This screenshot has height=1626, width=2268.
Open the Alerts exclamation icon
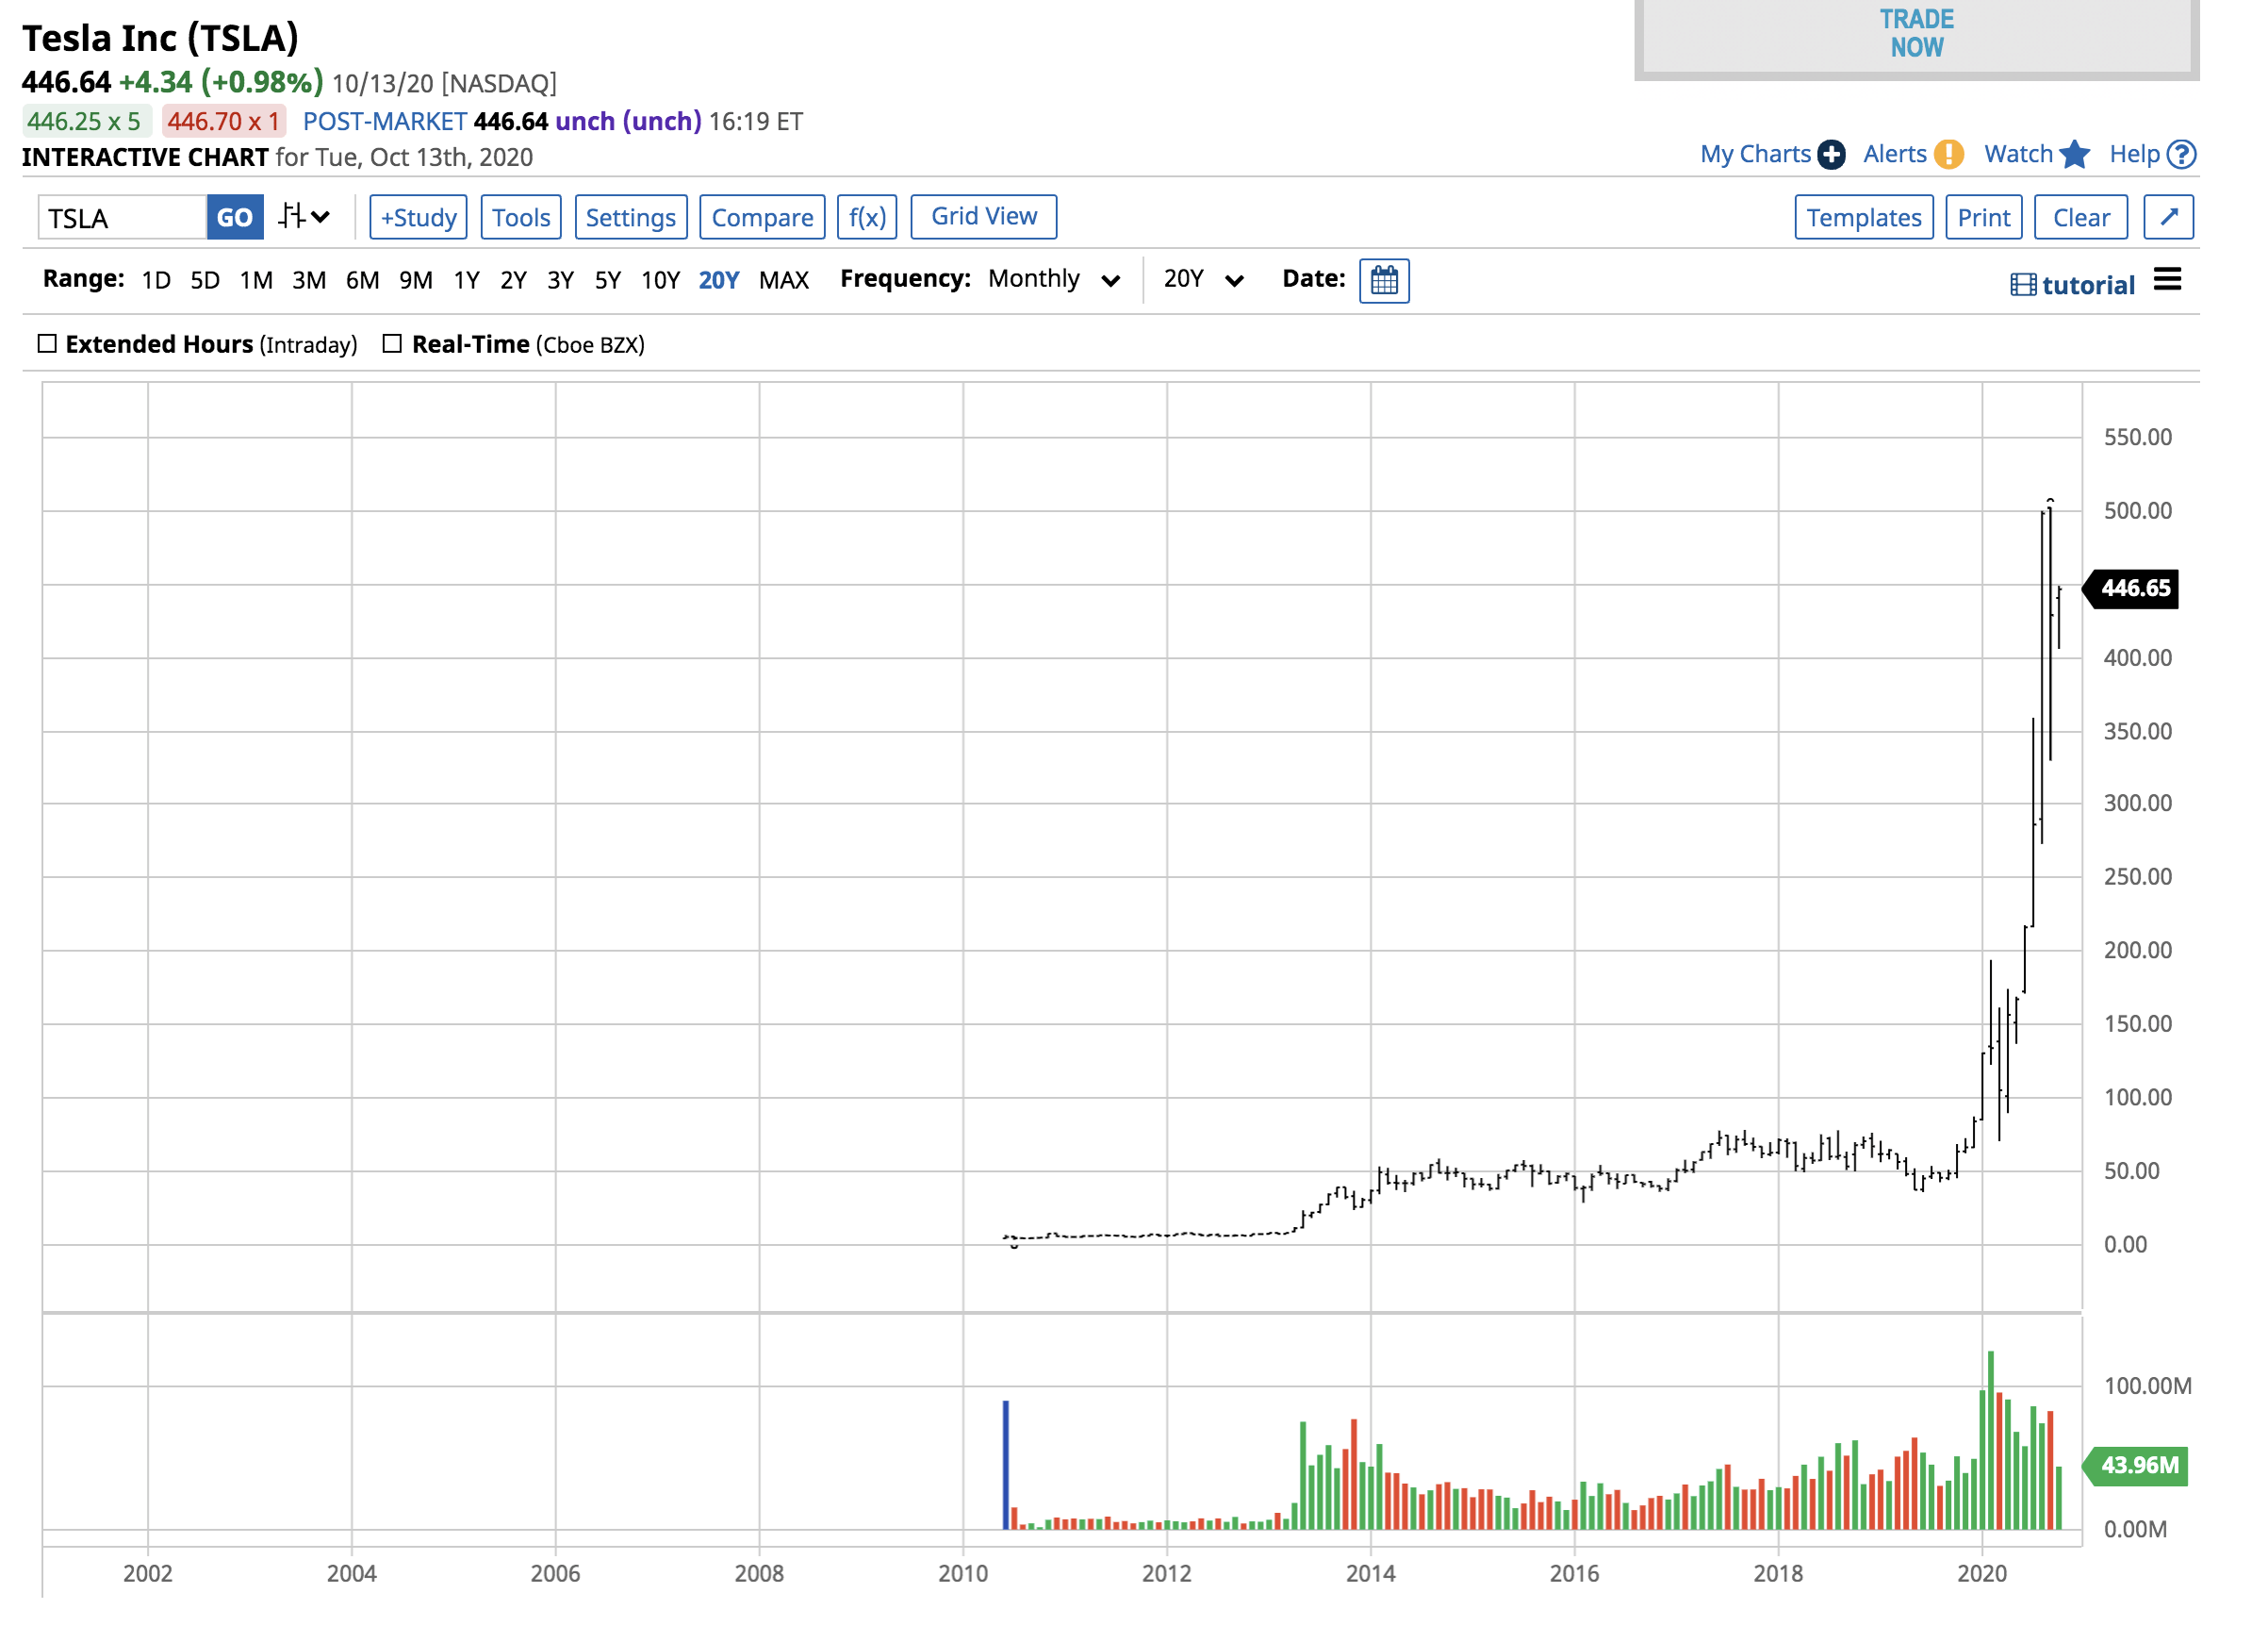(x=1948, y=154)
